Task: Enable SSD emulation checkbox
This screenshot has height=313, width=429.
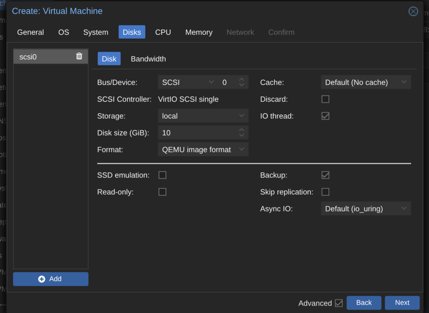Action: pos(162,175)
